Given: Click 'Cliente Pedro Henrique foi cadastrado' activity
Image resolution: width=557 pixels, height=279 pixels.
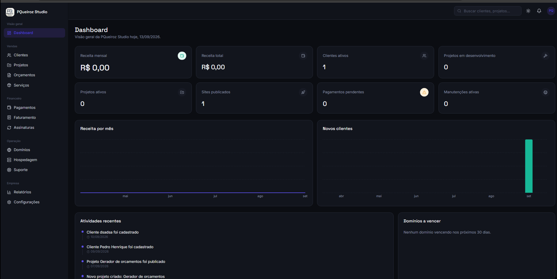Looking at the screenshot, I should [x=120, y=247].
